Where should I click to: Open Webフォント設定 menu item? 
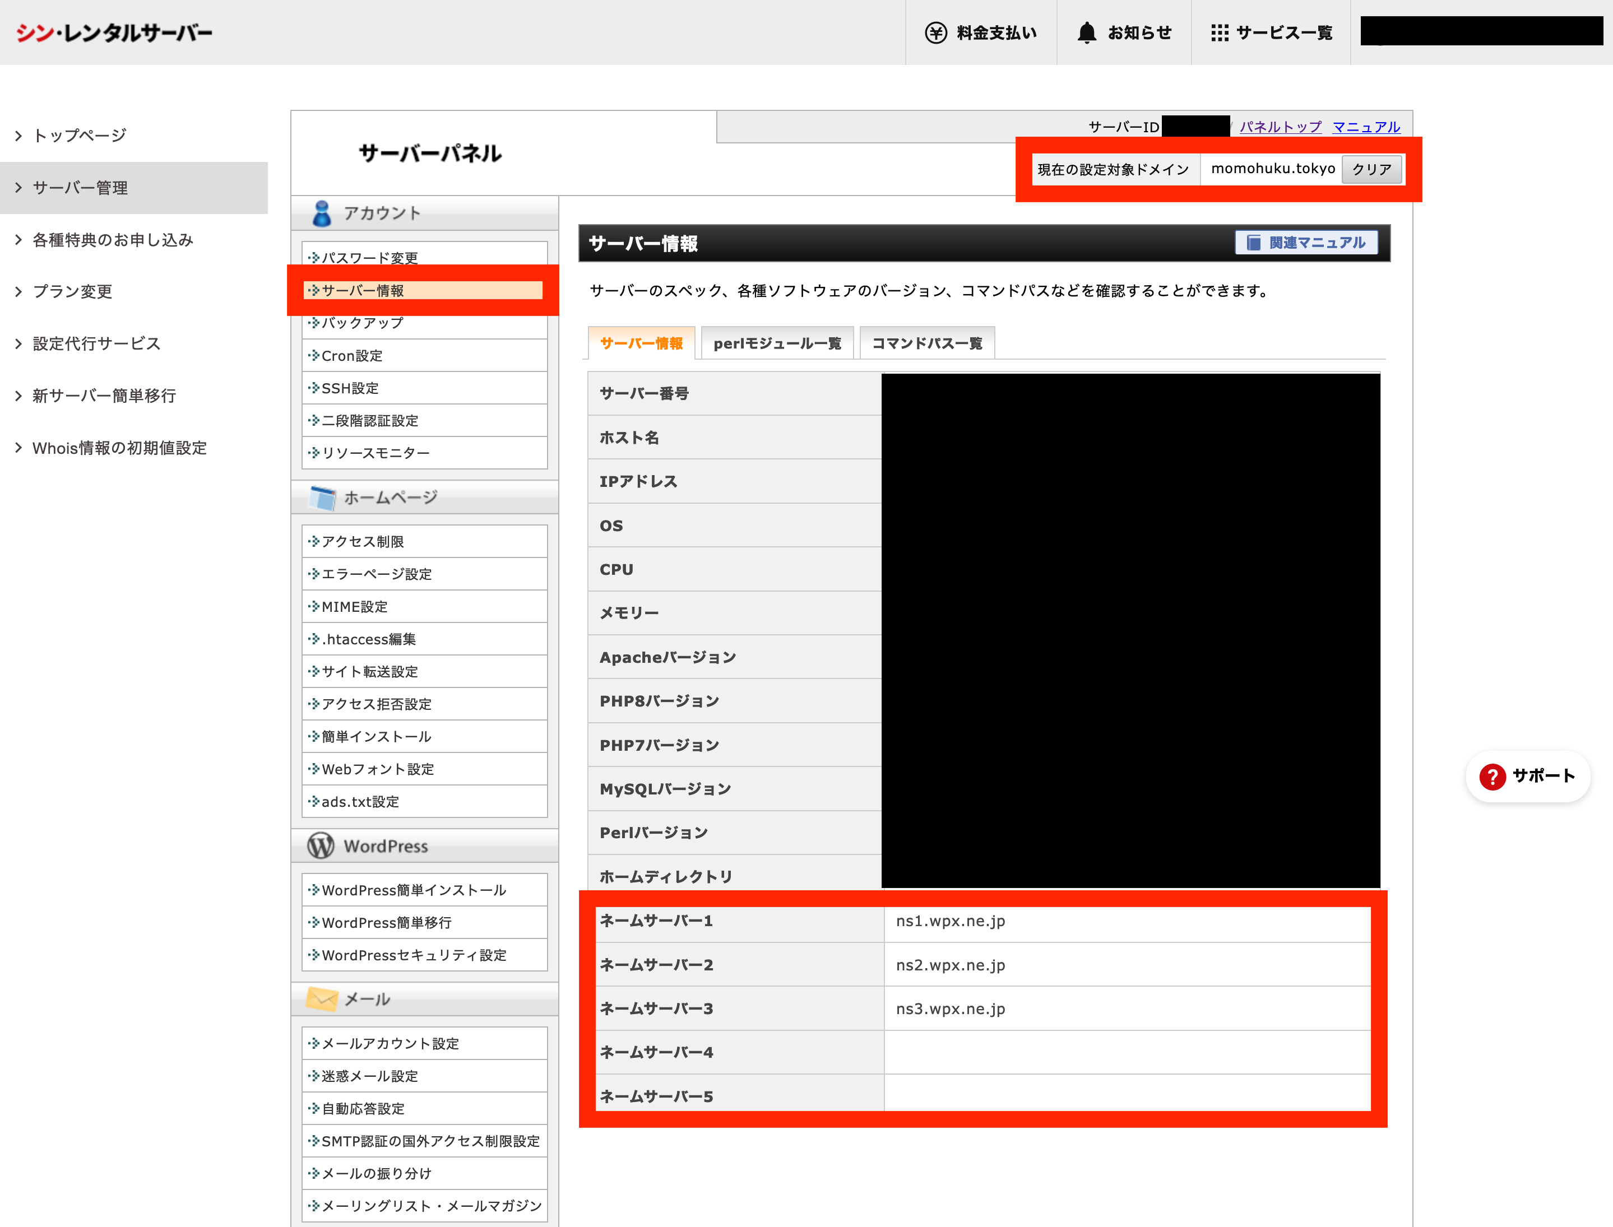tap(424, 769)
